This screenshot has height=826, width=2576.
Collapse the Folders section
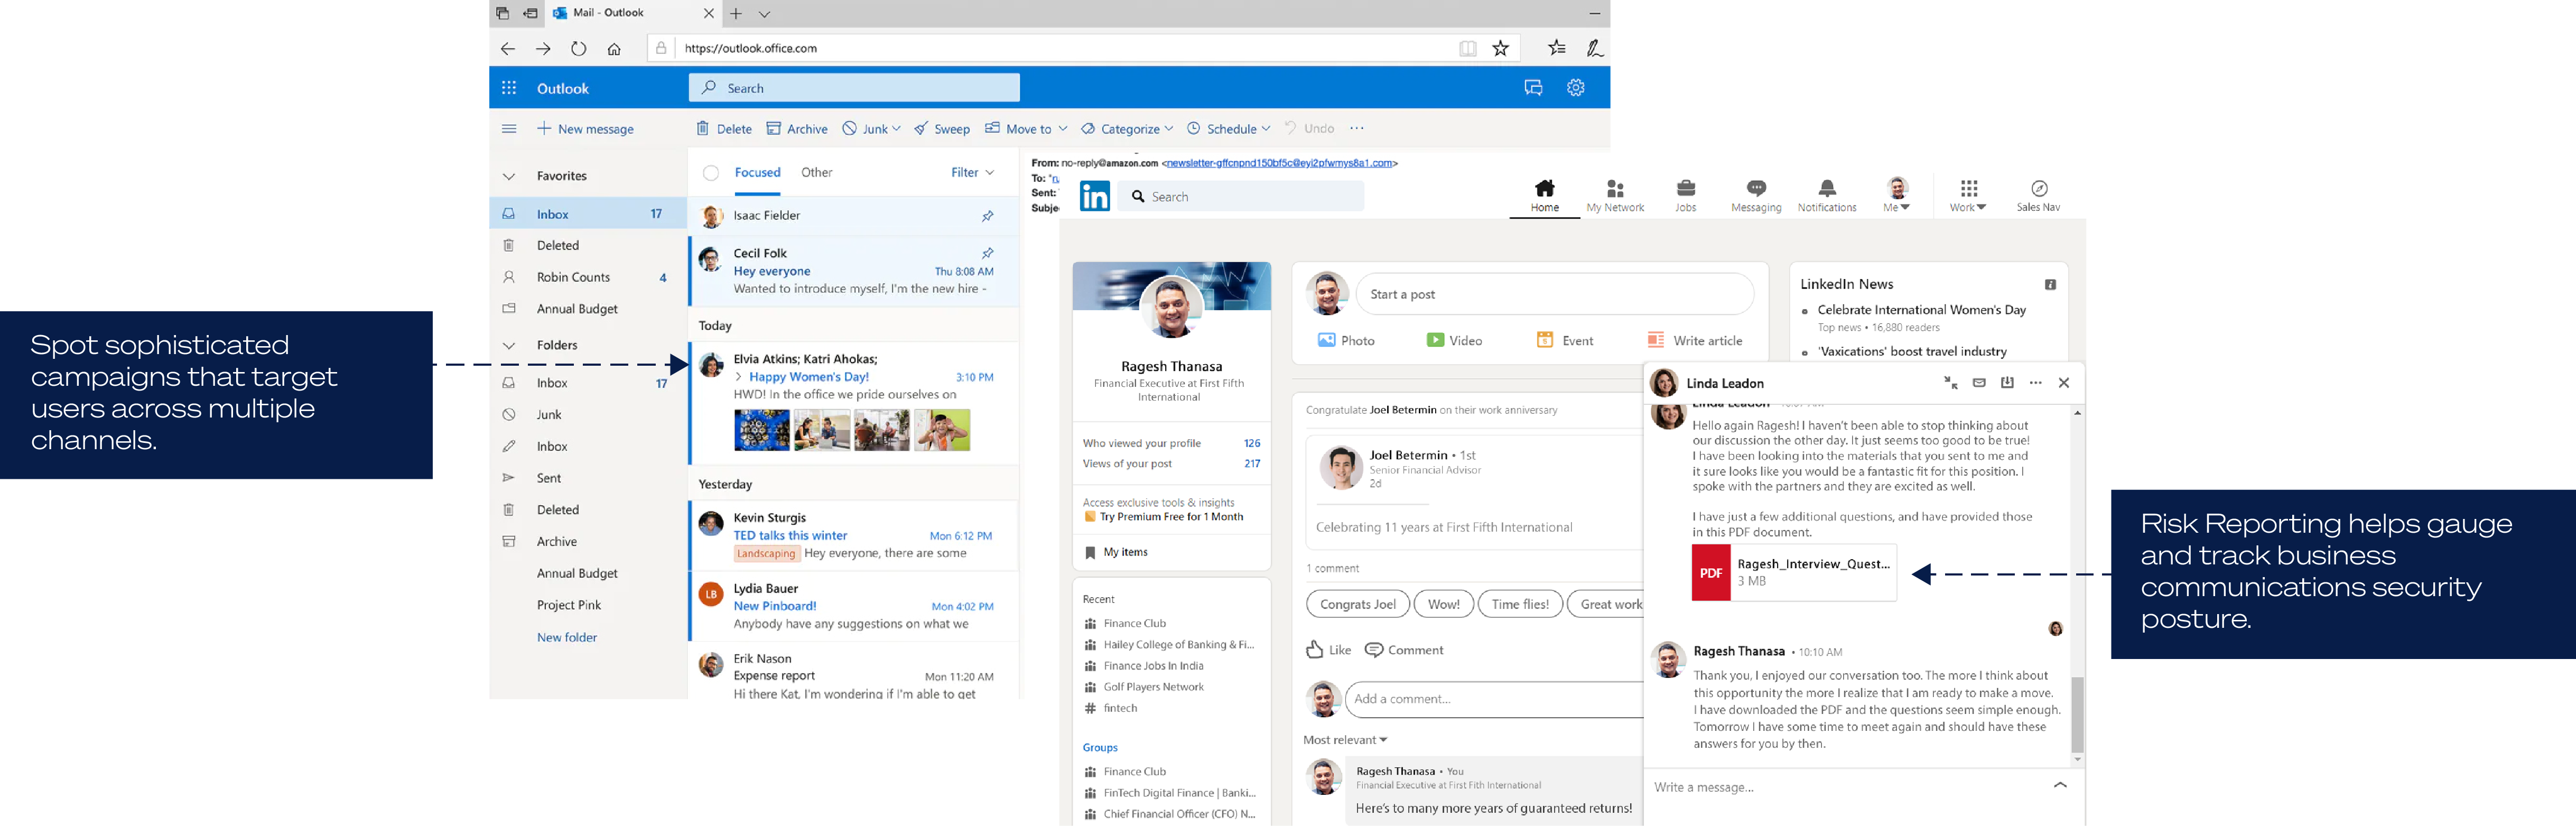[x=509, y=345]
